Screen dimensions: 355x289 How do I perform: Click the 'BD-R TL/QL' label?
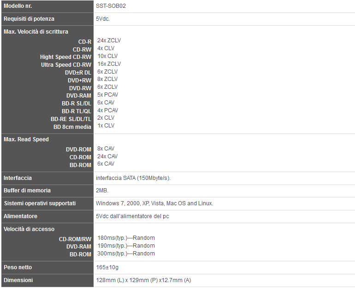click(77, 111)
